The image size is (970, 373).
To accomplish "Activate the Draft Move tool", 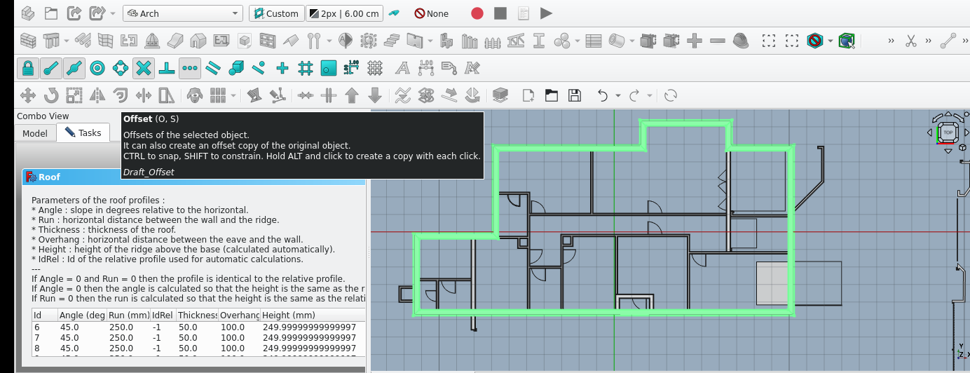I will pos(28,95).
